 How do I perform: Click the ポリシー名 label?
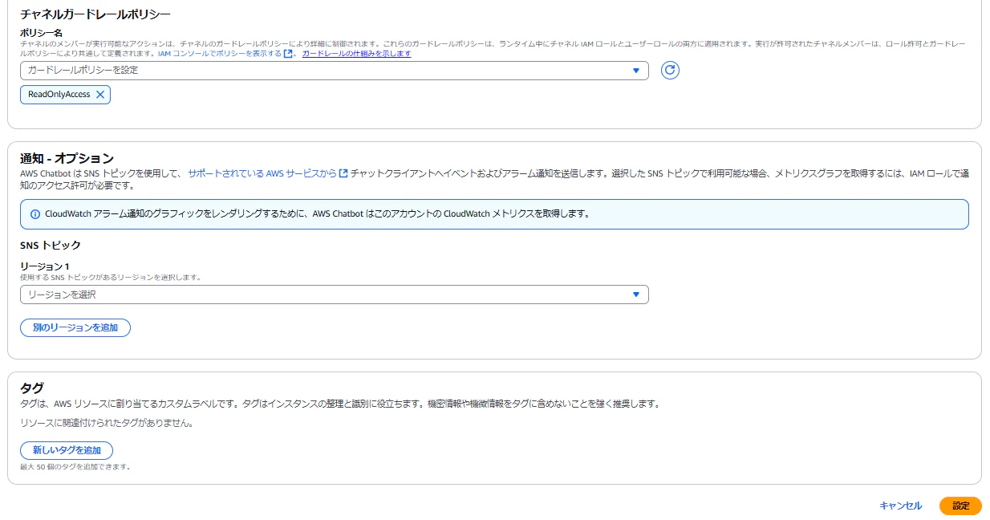point(39,31)
